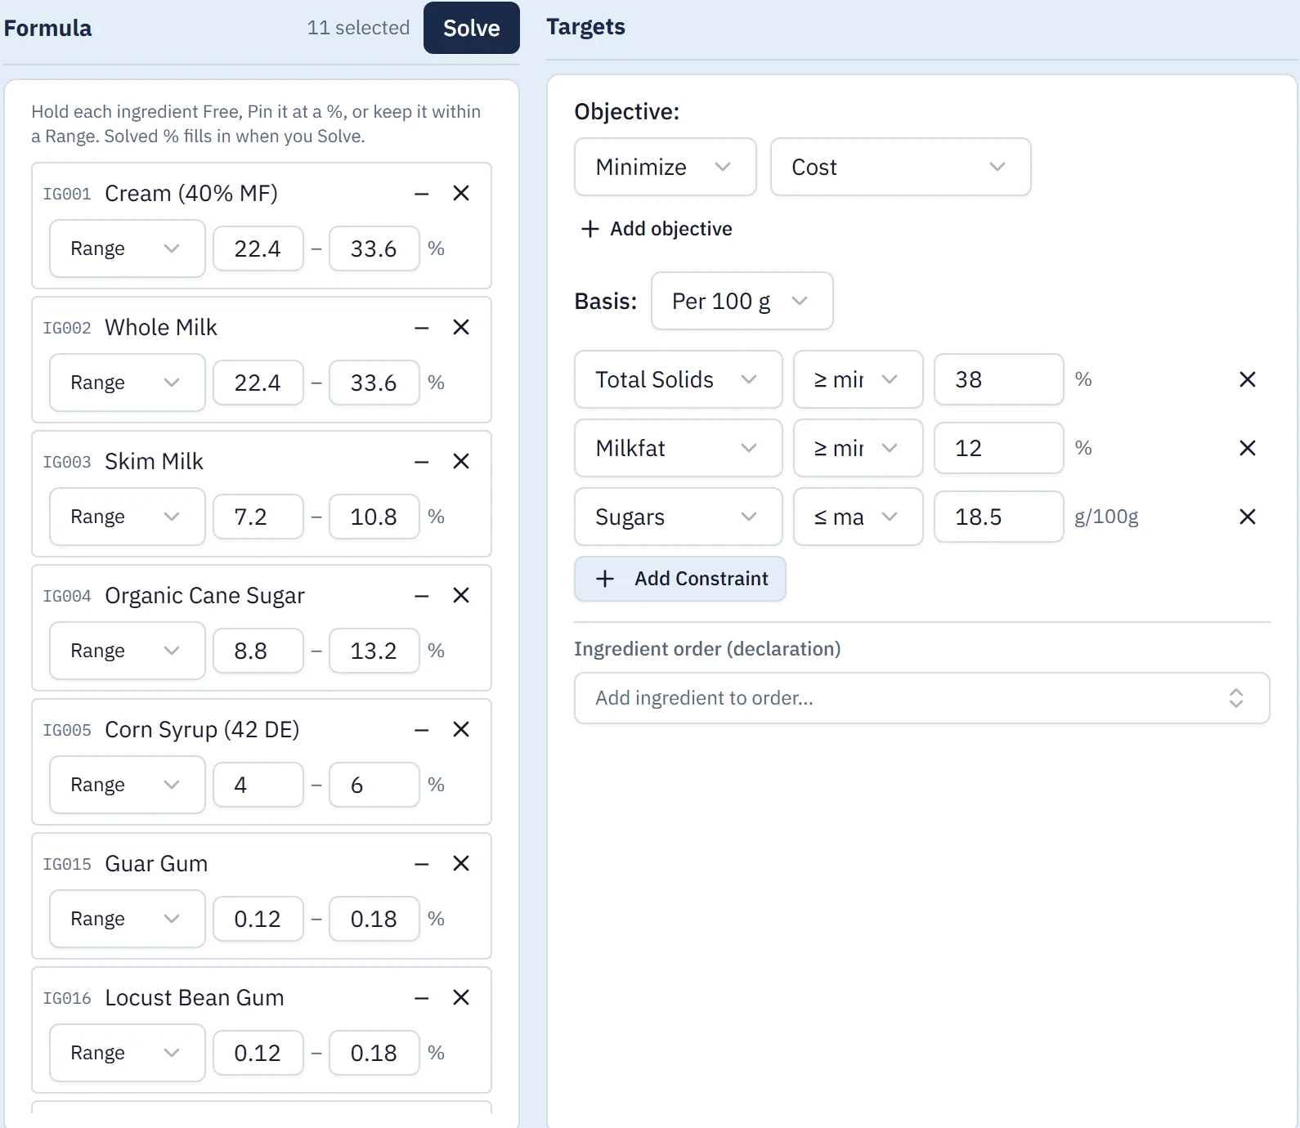Open the Basis Per 100 g dropdown
This screenshot has width=1300, height=1128.
pyautogui.click(x=742, y=301)
